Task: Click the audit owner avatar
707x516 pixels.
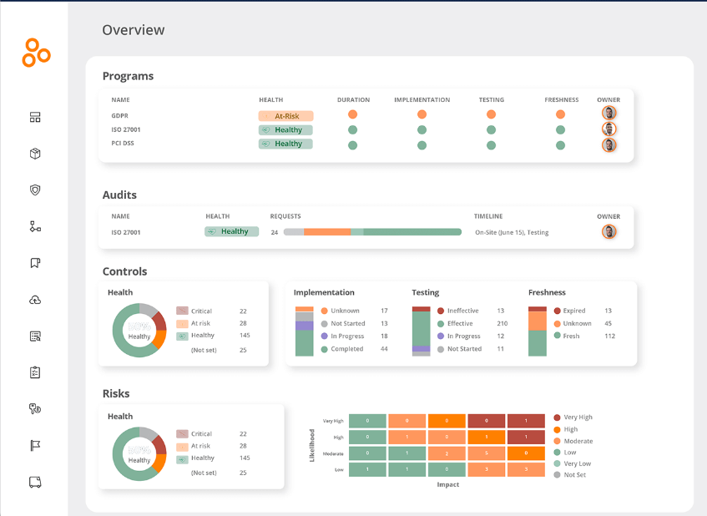Action: pos(609,232)
